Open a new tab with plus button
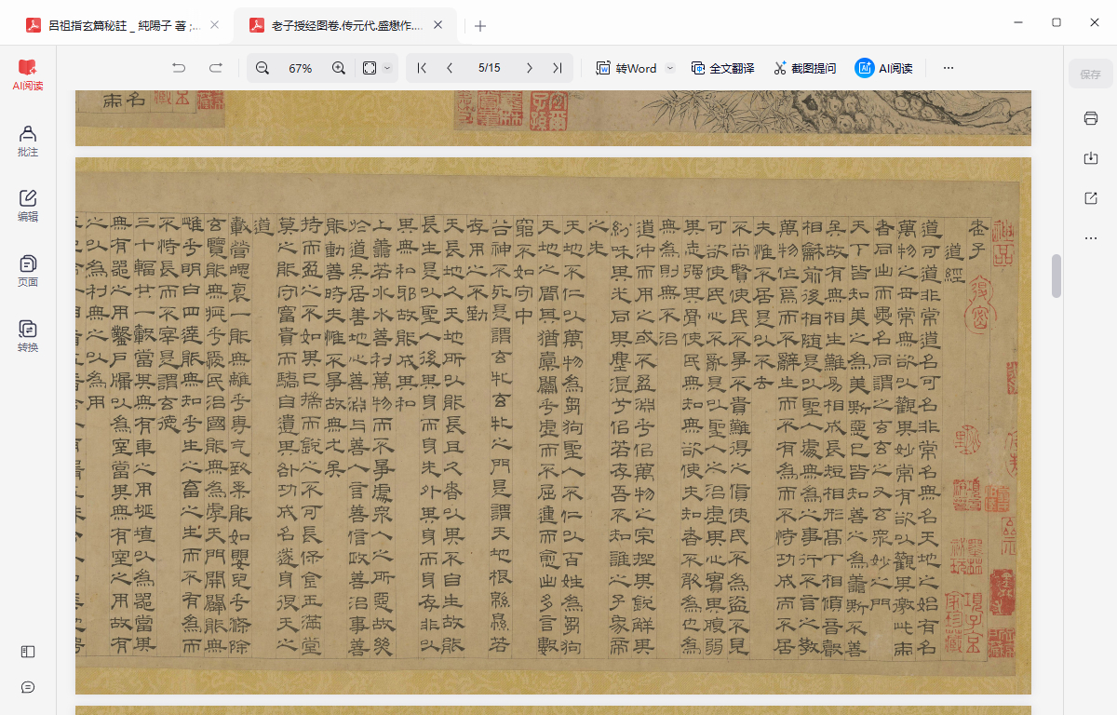Screen dimensions: 1117x715 [480, 26]
